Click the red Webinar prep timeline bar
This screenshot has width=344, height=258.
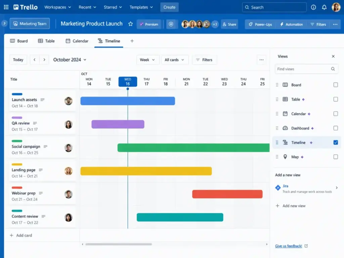tap(227, 194)
